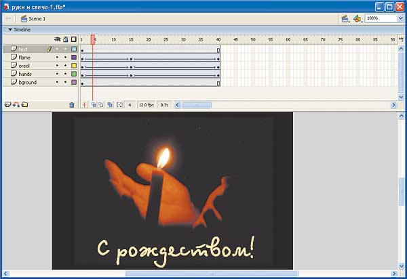This screenshot has width=407, height=279.
Task: Click the Center Frame button
Action: click(x=85, y=105)
